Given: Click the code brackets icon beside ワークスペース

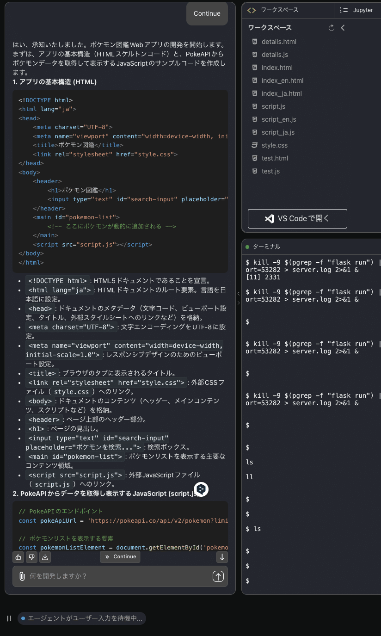Looking at the screenshot, I should pyautogui.click(x=252, y=10).
